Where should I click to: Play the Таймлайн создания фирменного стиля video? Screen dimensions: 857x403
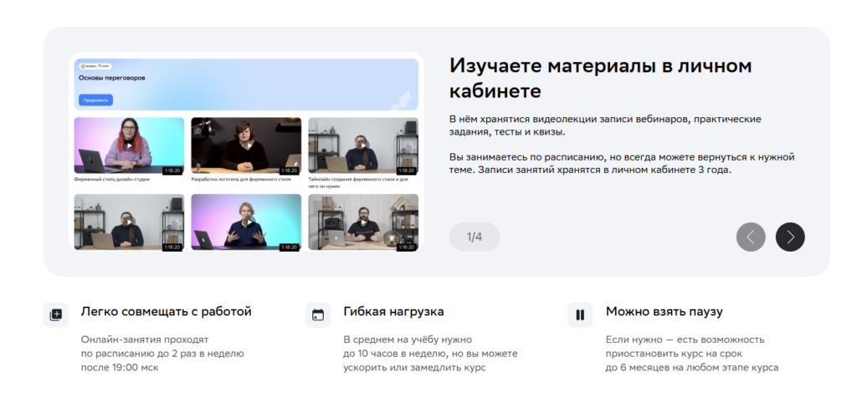[x=363, y=145]
